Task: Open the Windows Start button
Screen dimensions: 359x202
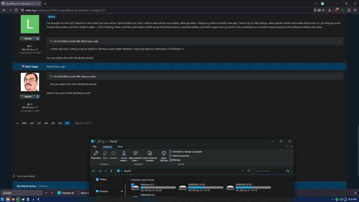Action: [3, 199]
